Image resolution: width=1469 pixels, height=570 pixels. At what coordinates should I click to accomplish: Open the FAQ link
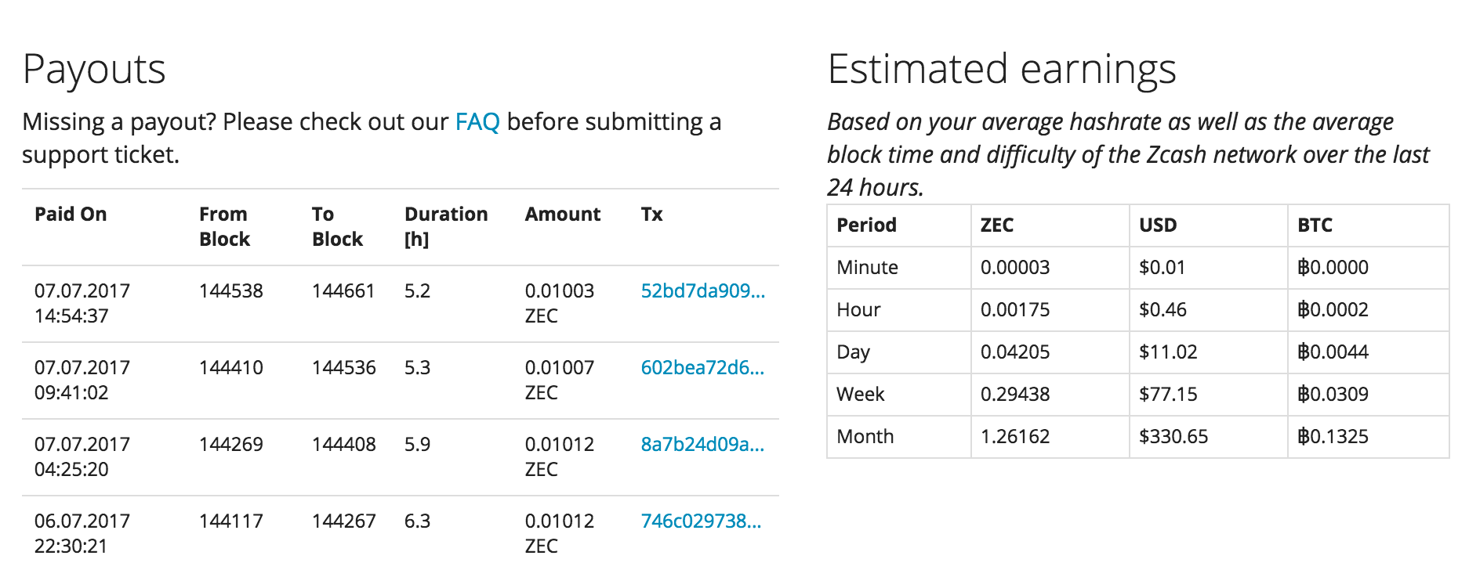coord(477,122)
